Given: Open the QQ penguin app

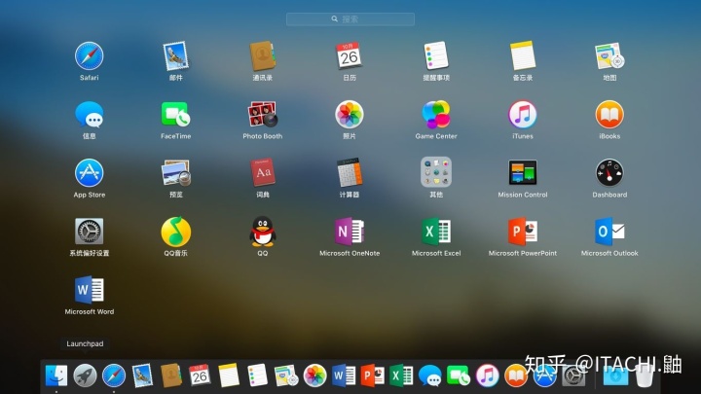Looking at the screenshot, I should click(x=263, y=232).
